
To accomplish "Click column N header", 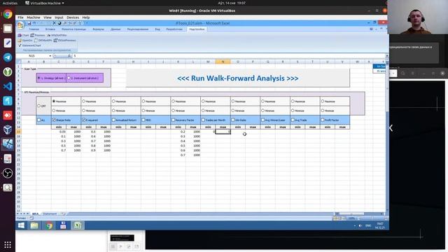I will (223, 62).
